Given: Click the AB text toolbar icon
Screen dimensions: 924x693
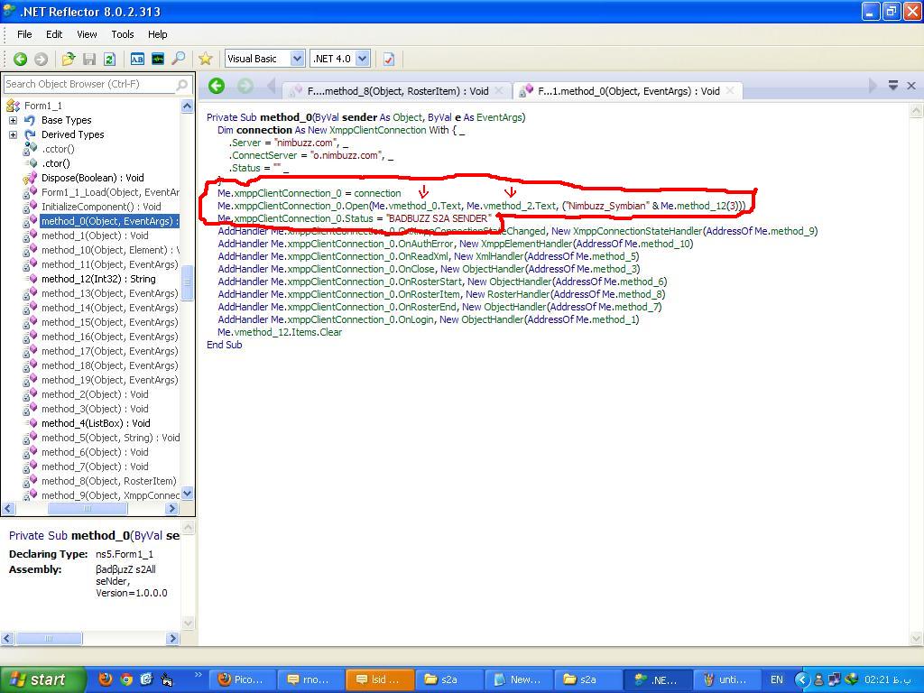Looking at the screenshot, I should tap(137, 59).
